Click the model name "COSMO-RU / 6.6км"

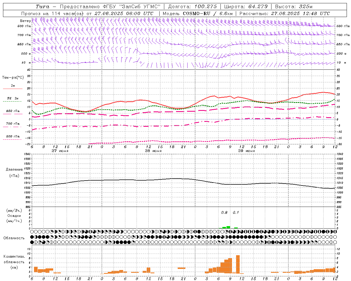pyautogui.click(x=208, y=13)
